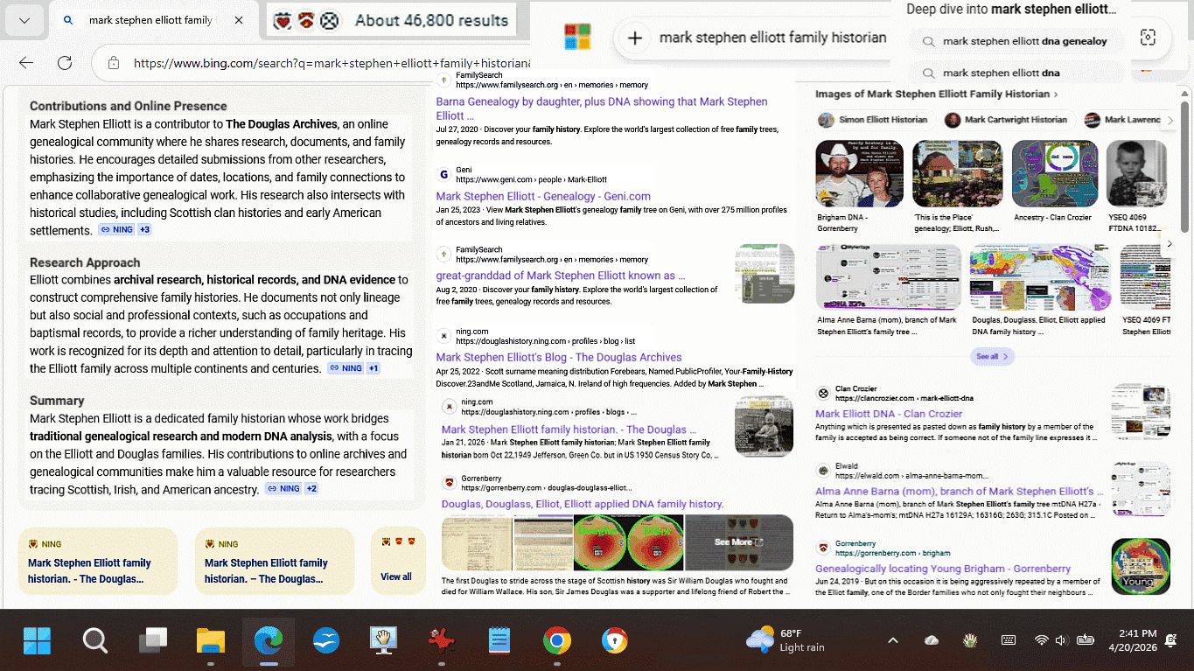Image resolution: width=1194 pixels, height=671 pixels.
Task: Select the Simon Elliott Historian chip
Action: [x=873, y=120]
